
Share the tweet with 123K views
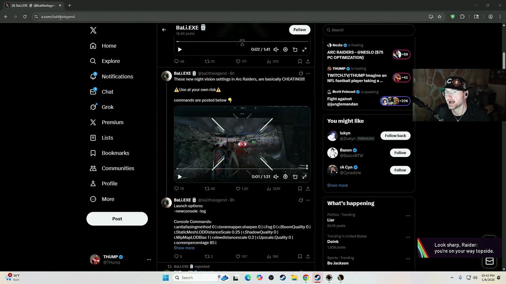coord(308,189)
